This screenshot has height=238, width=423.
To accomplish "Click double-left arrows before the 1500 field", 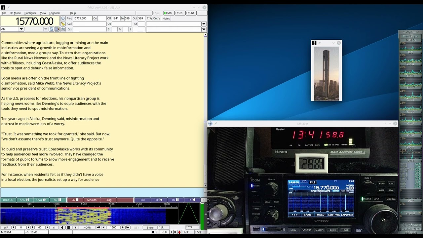I will coord(98,227).
